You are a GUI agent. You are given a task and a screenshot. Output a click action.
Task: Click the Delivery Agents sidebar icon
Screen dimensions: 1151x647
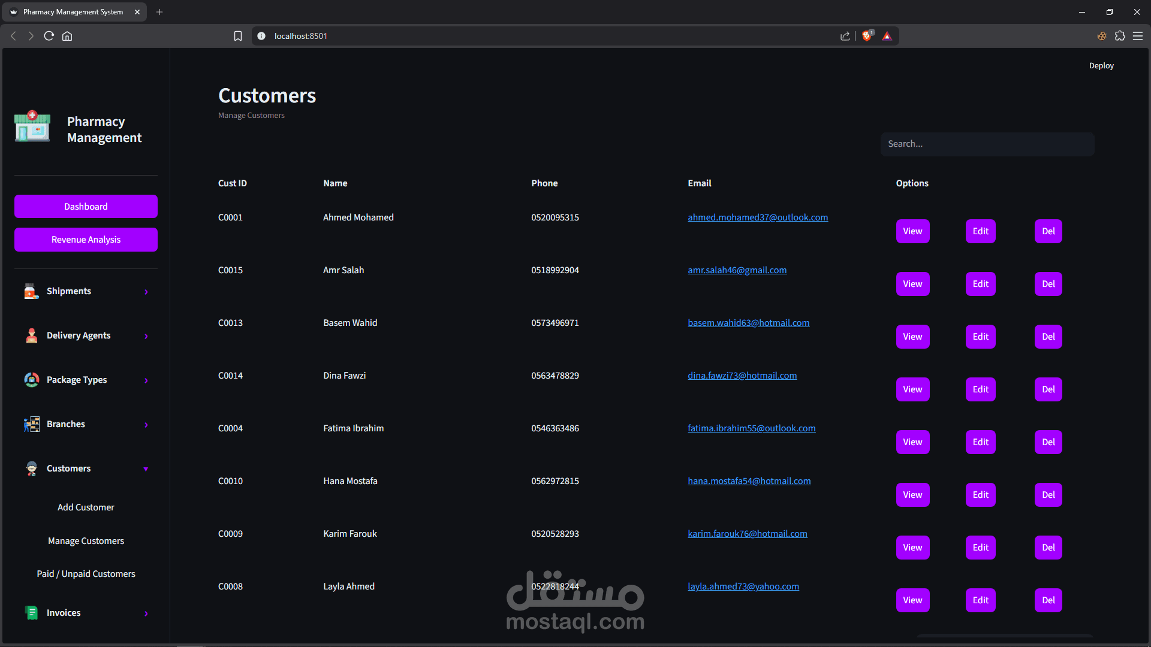(31, 335)
